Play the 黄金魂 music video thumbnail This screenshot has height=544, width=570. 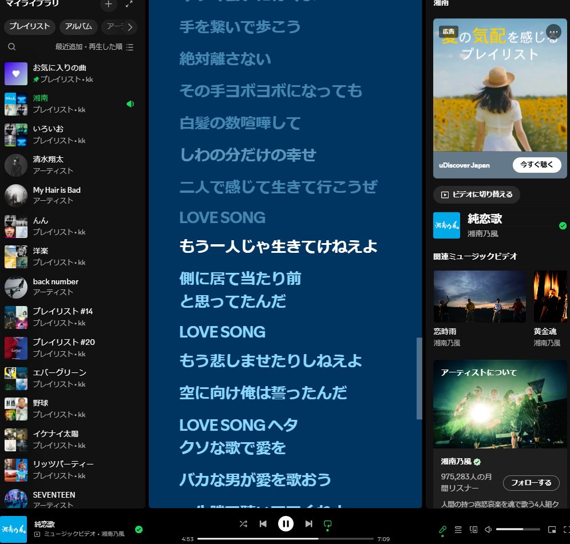point(550,296)
